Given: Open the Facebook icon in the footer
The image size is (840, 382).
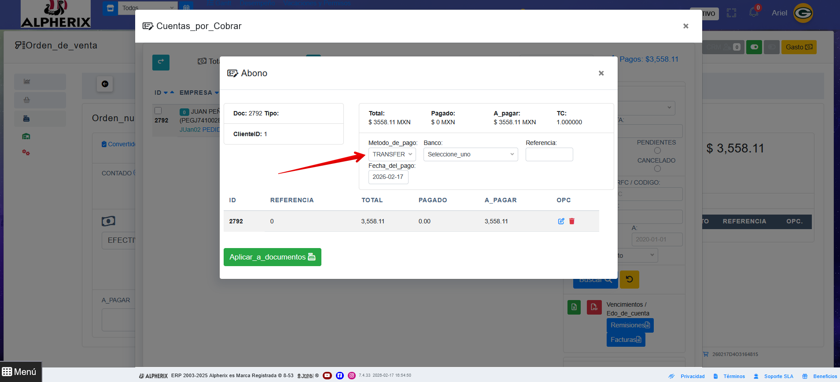Looking at the screenshot, I should 339,375.
